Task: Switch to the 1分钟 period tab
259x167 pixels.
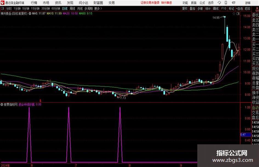Action: [x=17, y=9]
